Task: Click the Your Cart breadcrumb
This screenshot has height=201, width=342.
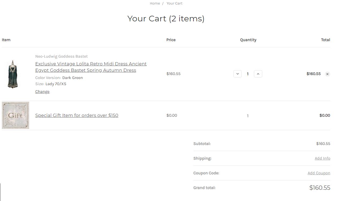Action: (174, 3)
